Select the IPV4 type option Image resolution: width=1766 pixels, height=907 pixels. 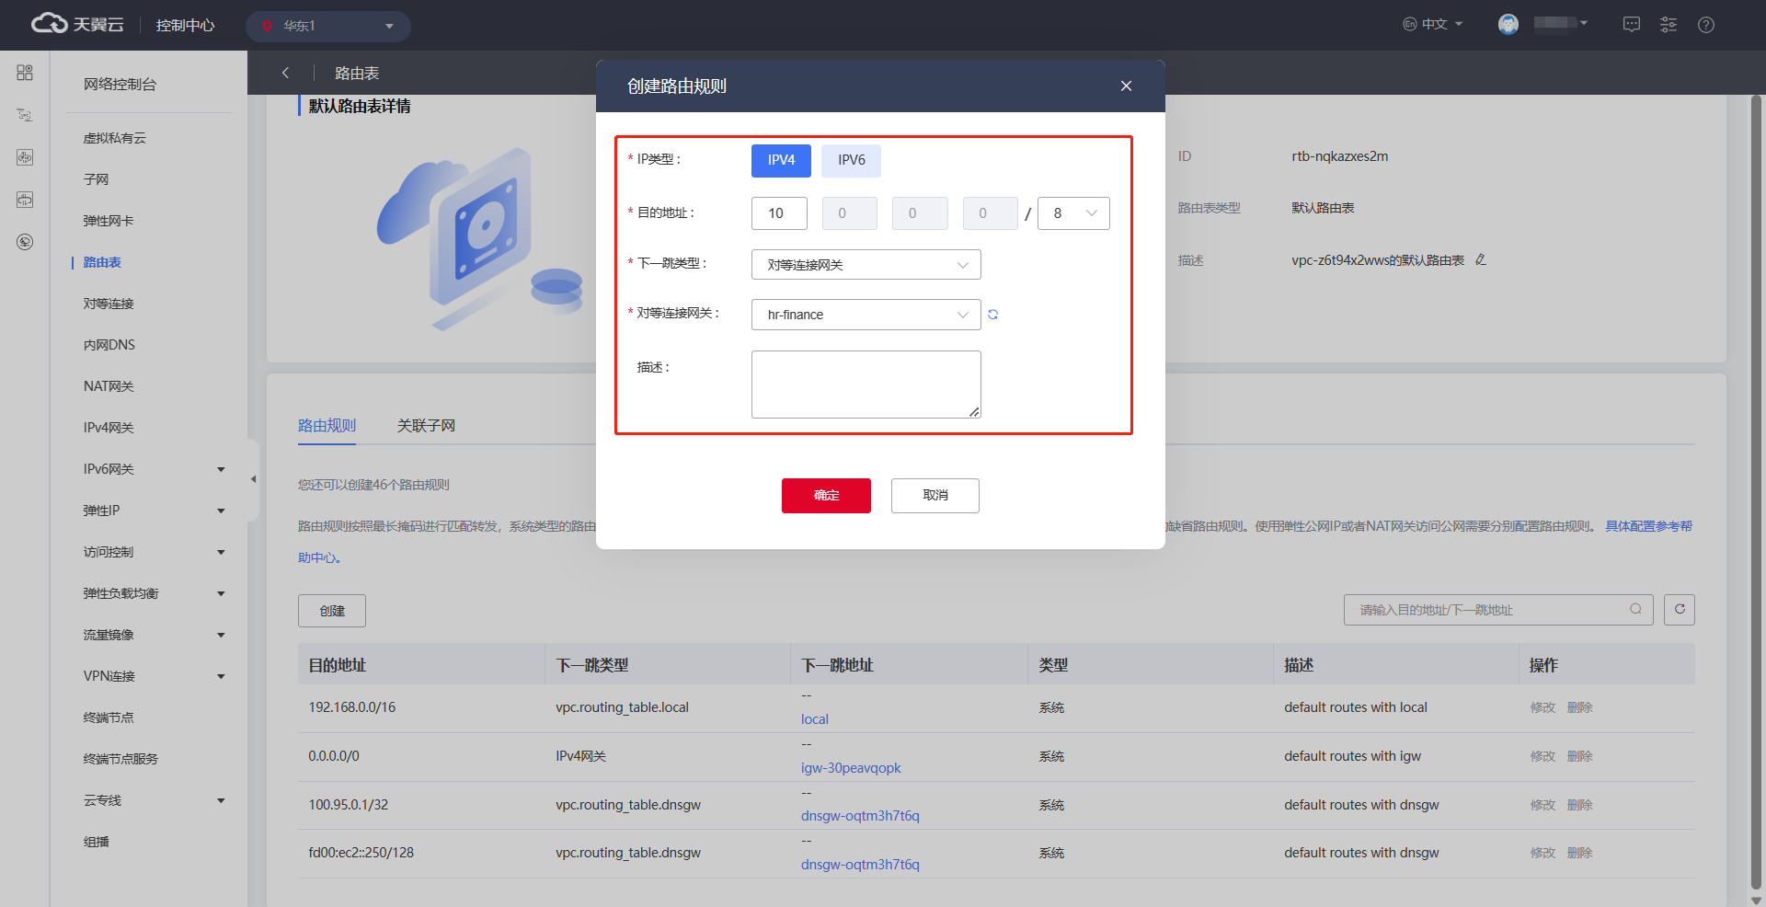(x=781, y=160)
